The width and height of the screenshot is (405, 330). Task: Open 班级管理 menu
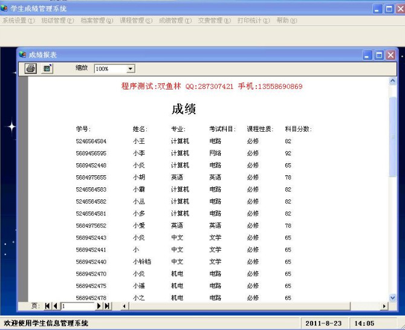point(57,21)
